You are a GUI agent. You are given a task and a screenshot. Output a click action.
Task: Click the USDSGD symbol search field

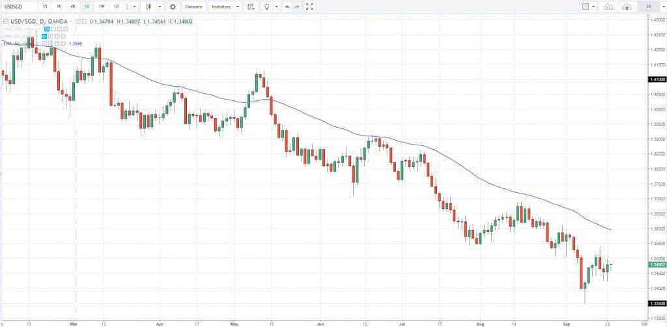pos(18,7)
